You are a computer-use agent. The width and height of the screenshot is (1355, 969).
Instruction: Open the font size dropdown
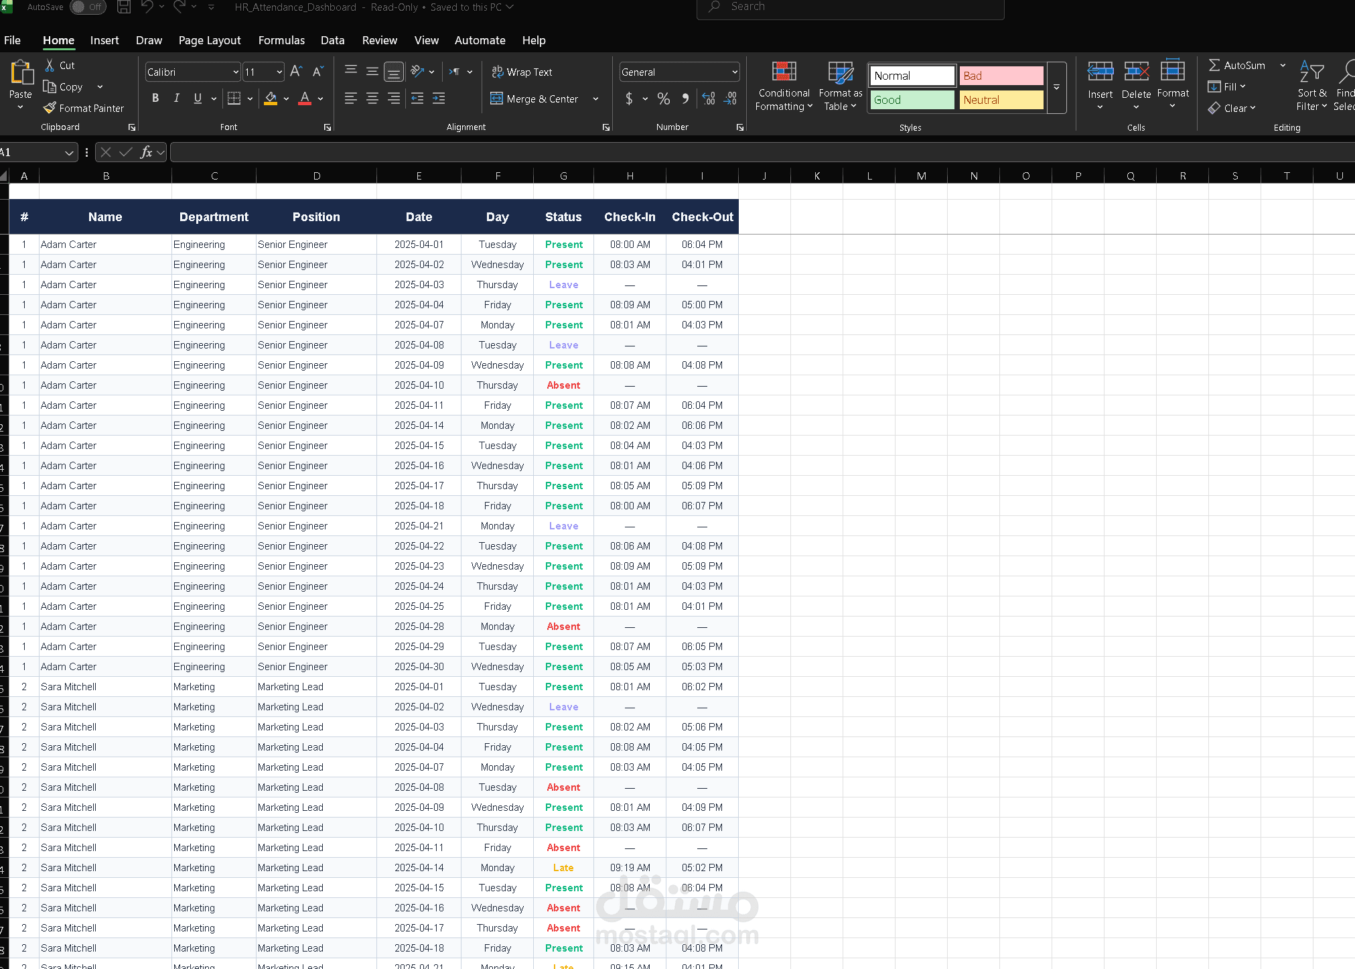(279, 72)
